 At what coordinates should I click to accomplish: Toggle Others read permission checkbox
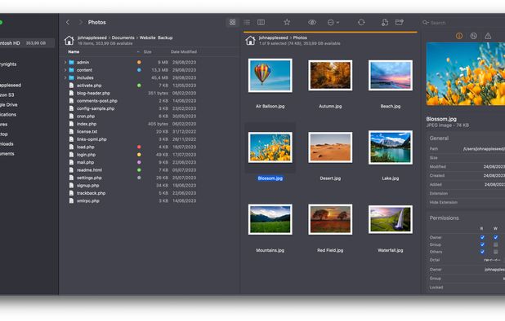482,252
